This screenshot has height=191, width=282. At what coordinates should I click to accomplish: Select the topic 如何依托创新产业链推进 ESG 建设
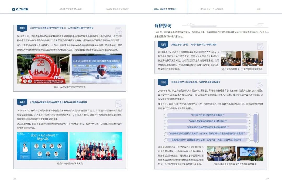tap(208, 140)
